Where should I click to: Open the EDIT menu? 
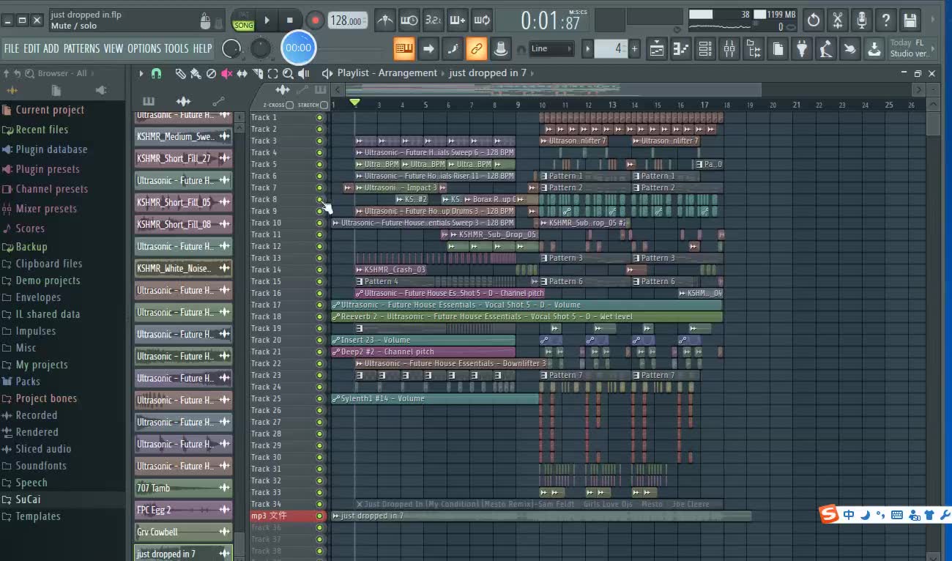pyautogui.click(x=31, y=48)
